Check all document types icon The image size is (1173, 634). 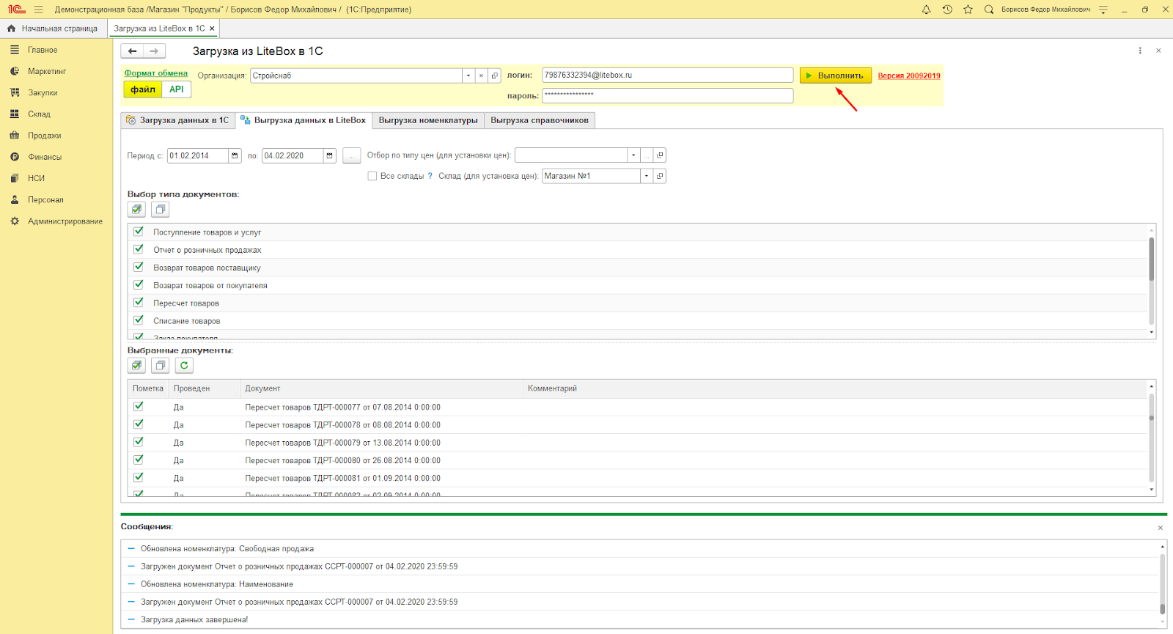(x=136, y=210)
